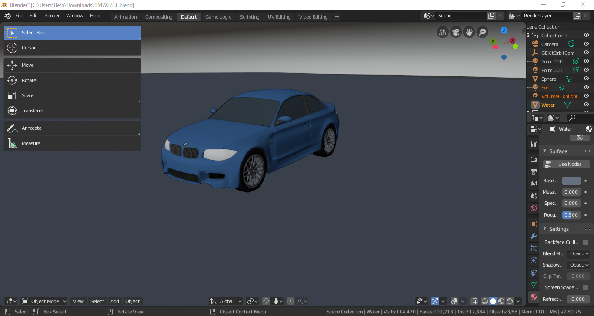
Task: Add a new workspace with plus button
Action: (337, 17)
